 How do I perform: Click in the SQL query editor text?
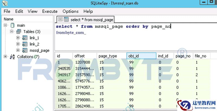click(x=113, y=26)
